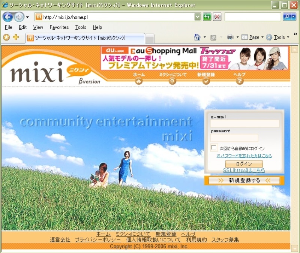This screenshot has width=300, height=253.
Task: Click the 新規登録する signup button
Action: coord(244,180)
